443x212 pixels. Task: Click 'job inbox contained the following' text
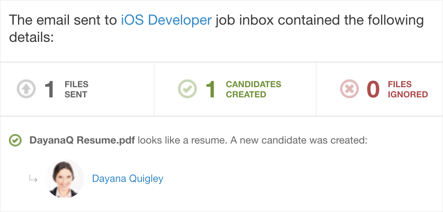[319, 20]
